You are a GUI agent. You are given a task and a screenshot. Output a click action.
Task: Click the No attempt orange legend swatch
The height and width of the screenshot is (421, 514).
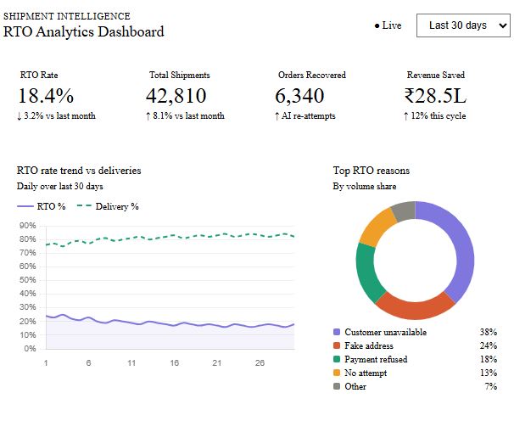pos(337,373)
